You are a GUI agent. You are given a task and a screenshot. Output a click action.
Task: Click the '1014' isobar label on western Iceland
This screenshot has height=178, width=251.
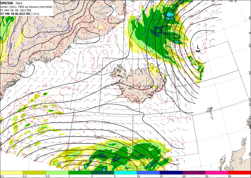[107, 87]
